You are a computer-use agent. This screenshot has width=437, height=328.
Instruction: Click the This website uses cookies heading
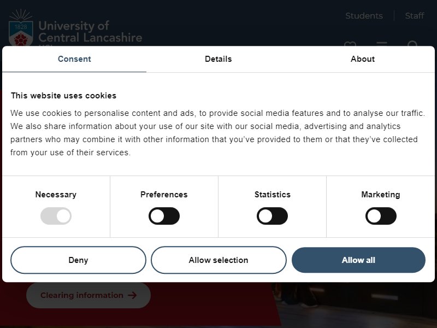click(63, 96)
